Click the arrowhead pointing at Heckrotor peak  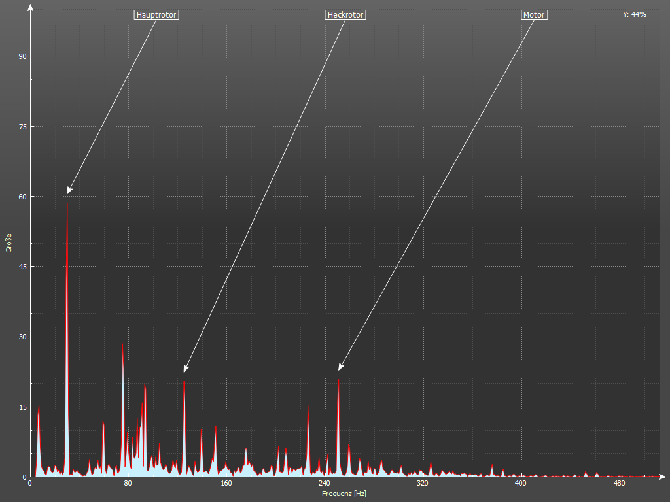(x=186, y=369)
